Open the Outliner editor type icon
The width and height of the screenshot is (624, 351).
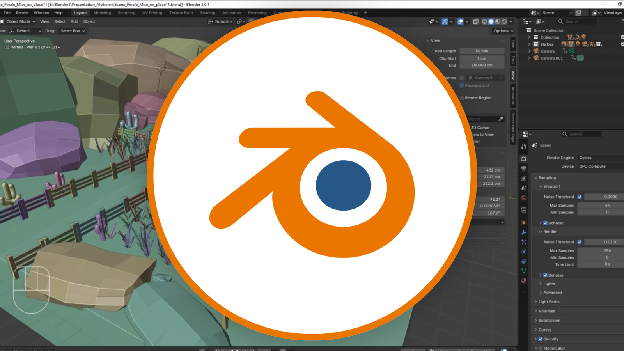[x=527, y=21]
